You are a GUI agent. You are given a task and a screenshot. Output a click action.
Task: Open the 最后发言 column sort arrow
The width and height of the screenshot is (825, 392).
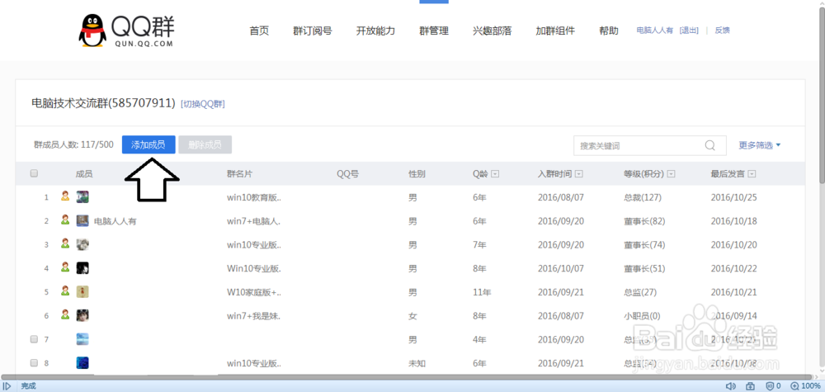752,174
